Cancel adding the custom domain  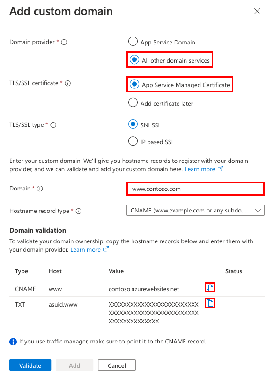tap(116, 365)
